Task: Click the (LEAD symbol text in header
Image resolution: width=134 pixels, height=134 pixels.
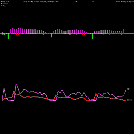Action: pos(76,2)
